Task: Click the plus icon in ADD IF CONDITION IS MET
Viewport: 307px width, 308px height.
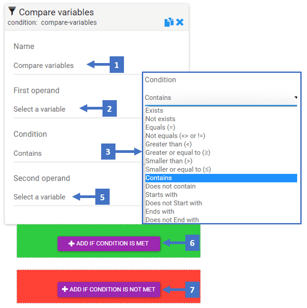Action: (x=72, y=243)
